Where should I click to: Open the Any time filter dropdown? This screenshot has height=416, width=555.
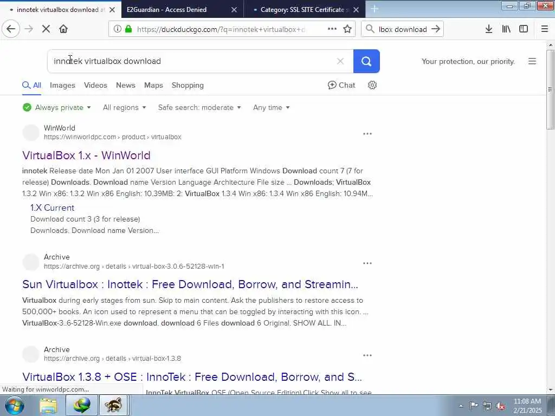(272, 108)
